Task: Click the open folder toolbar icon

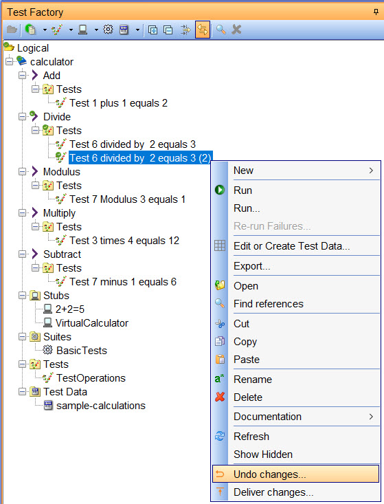Action: [12, 30]
